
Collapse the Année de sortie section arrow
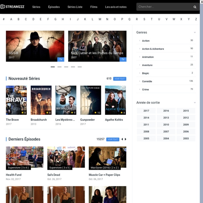click(195, 103)
